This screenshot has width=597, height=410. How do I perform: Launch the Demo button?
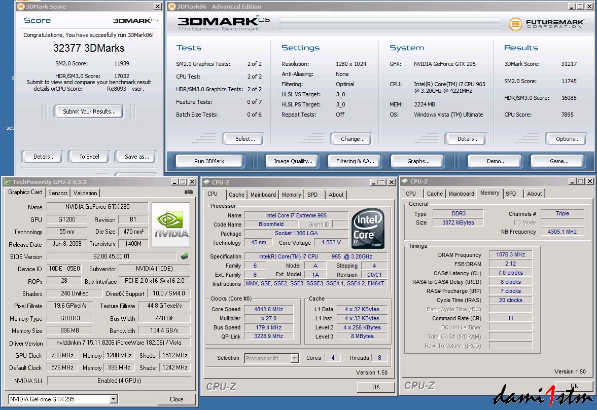click(x=496, y=161)
